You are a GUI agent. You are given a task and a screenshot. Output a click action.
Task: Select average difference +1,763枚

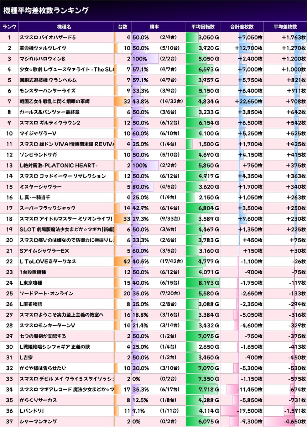pyautogui.click(x=294, y=37)
